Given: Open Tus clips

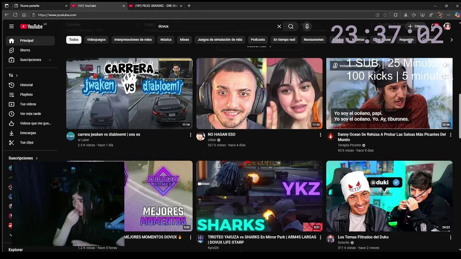Looking at the screenshot, I should tap(30, 142).
